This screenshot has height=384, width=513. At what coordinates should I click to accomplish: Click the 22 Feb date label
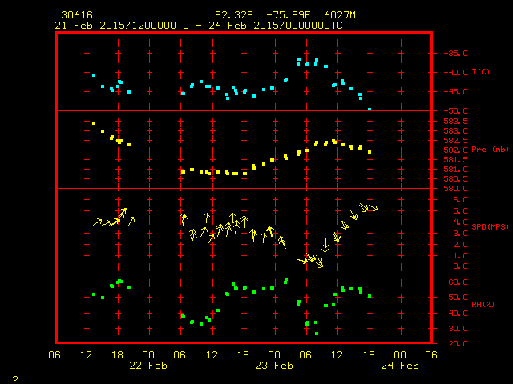pos(148,366)
